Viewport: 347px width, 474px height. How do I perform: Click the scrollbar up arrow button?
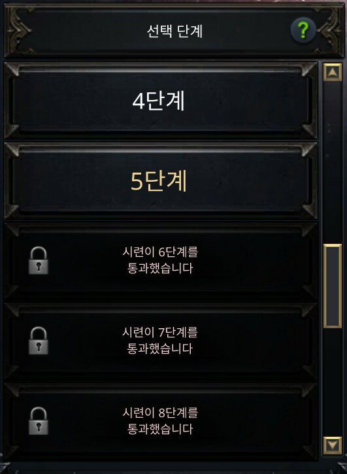333,73
